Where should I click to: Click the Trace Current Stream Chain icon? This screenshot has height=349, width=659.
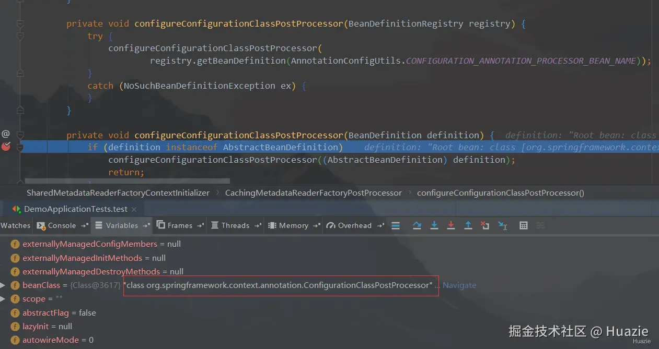tap(540, 225)
